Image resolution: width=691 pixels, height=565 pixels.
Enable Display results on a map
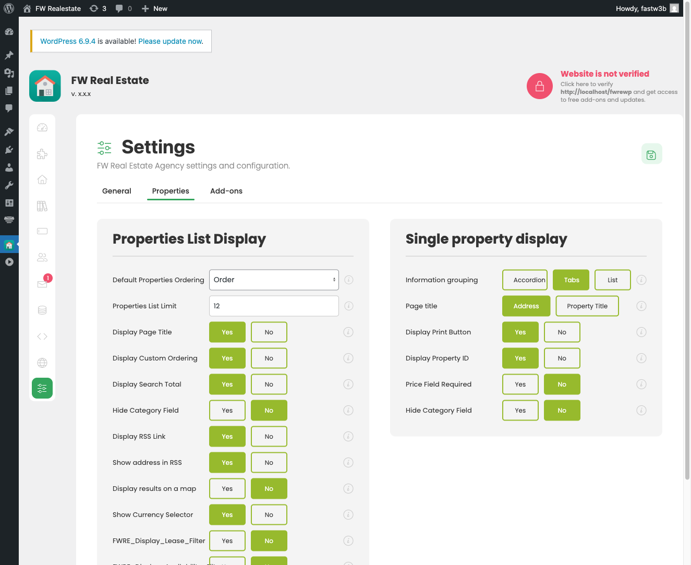[x=227, y=488]
